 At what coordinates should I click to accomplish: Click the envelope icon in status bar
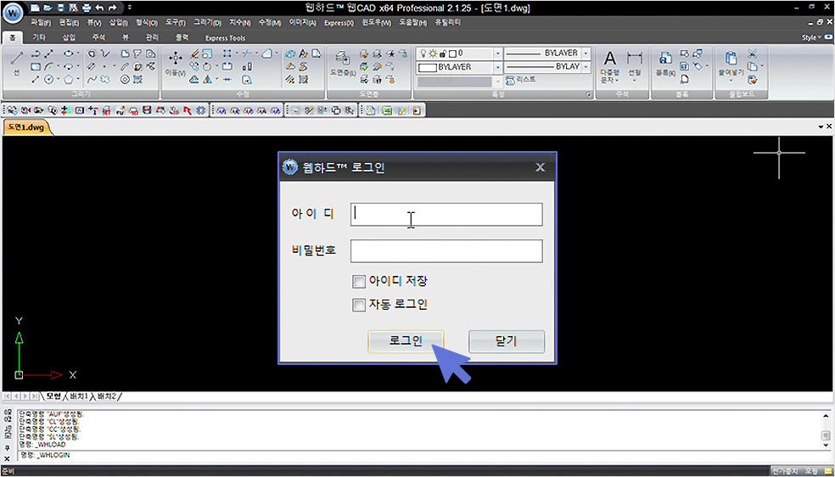click(x=827, y=472)
